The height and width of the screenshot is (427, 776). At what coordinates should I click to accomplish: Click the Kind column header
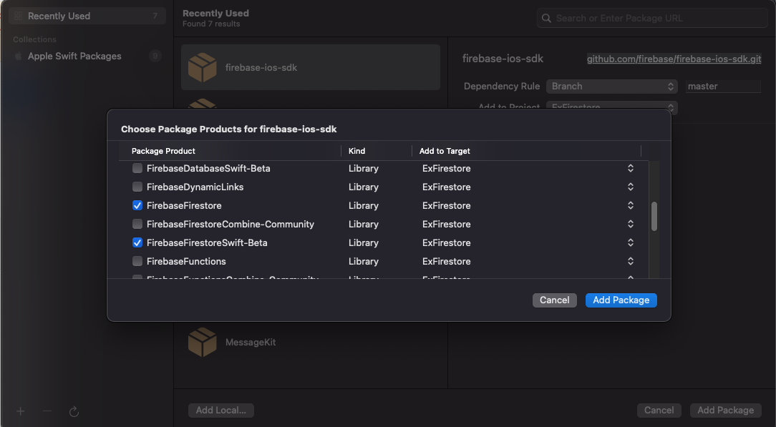(357, 151)
